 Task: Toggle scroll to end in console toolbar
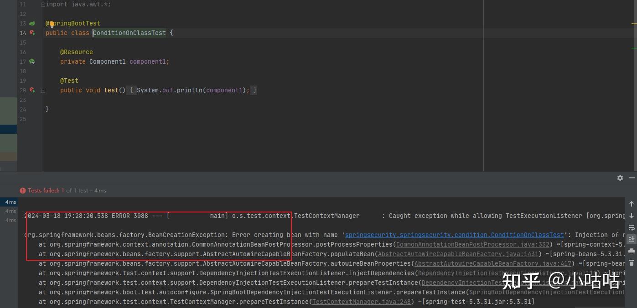(632, 239)
